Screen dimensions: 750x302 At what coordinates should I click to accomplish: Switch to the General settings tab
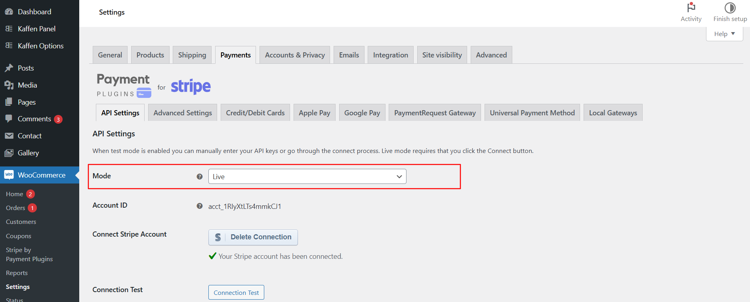coord(110,55)
